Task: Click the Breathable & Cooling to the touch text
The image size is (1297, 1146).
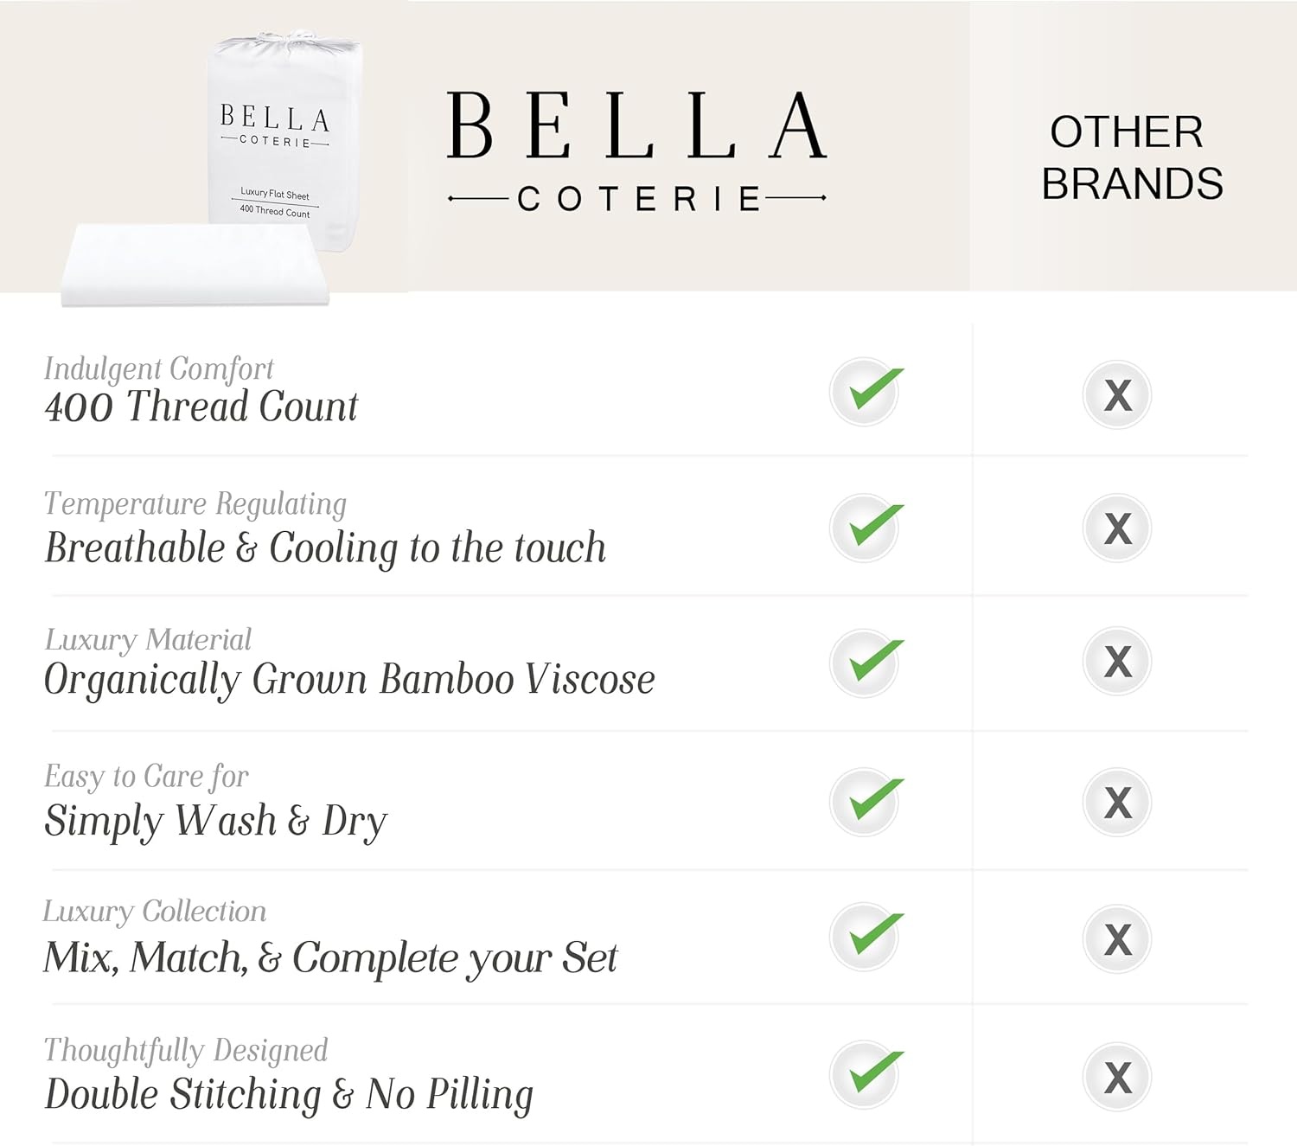Action: click(x=325, y=548)
